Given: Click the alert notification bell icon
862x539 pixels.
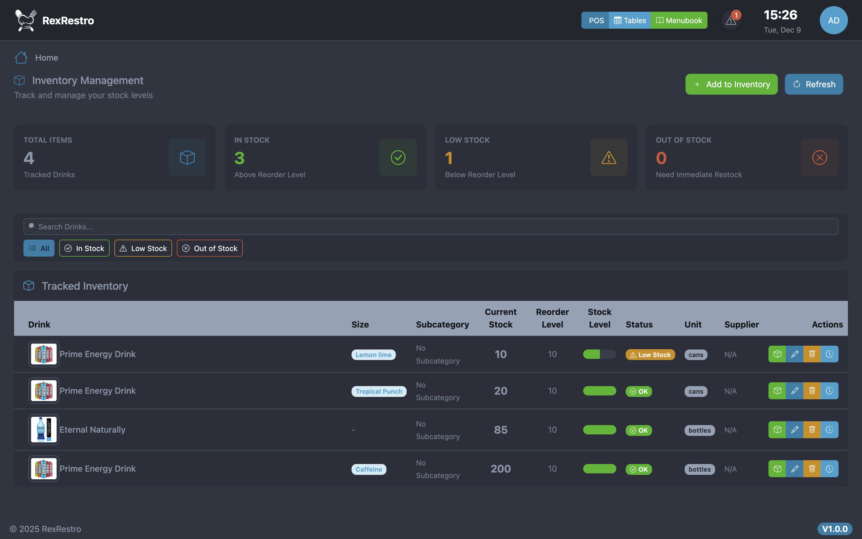Looking at the screenshot, I should point(731,21).
